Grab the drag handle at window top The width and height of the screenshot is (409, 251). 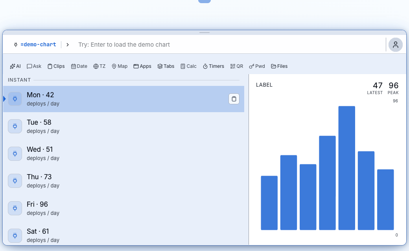(x=204, y=33)
